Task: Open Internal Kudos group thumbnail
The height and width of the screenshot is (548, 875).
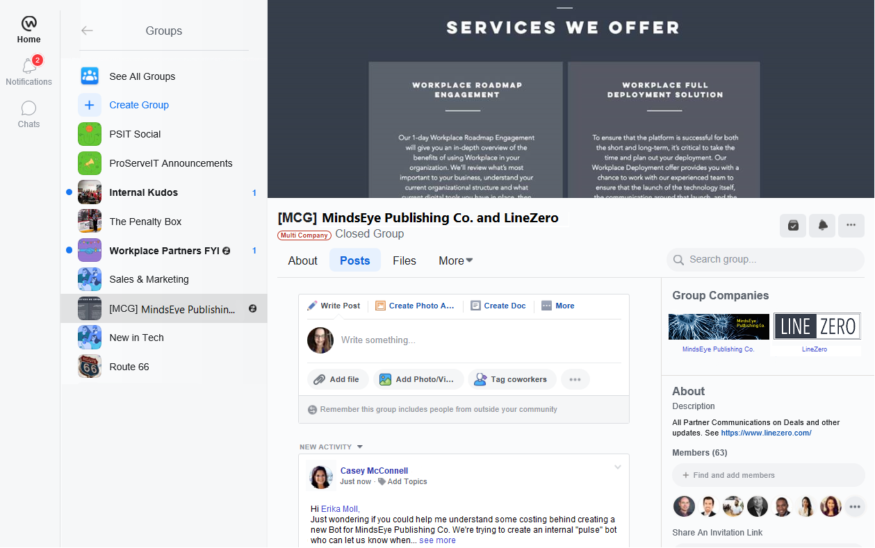Action: tap(90, 192)
